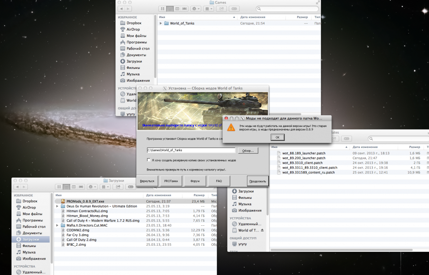Toggle the tags pill button in Загрузки toolbar
The width and height of the screenshot is (429, 275).
(x=130, y=187)
